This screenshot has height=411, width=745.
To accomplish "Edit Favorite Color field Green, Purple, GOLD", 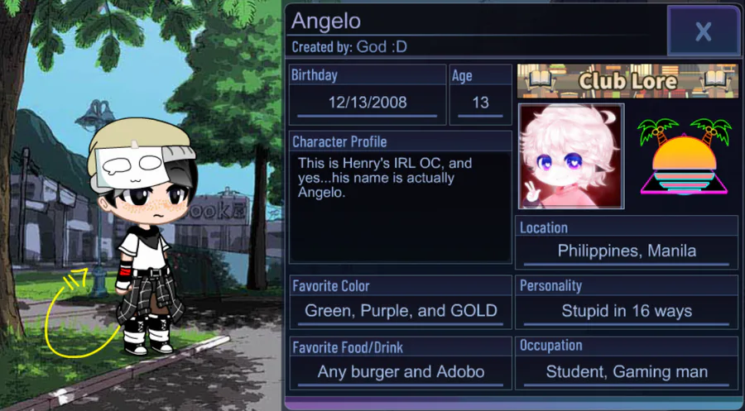I will (x=401, y=311).
